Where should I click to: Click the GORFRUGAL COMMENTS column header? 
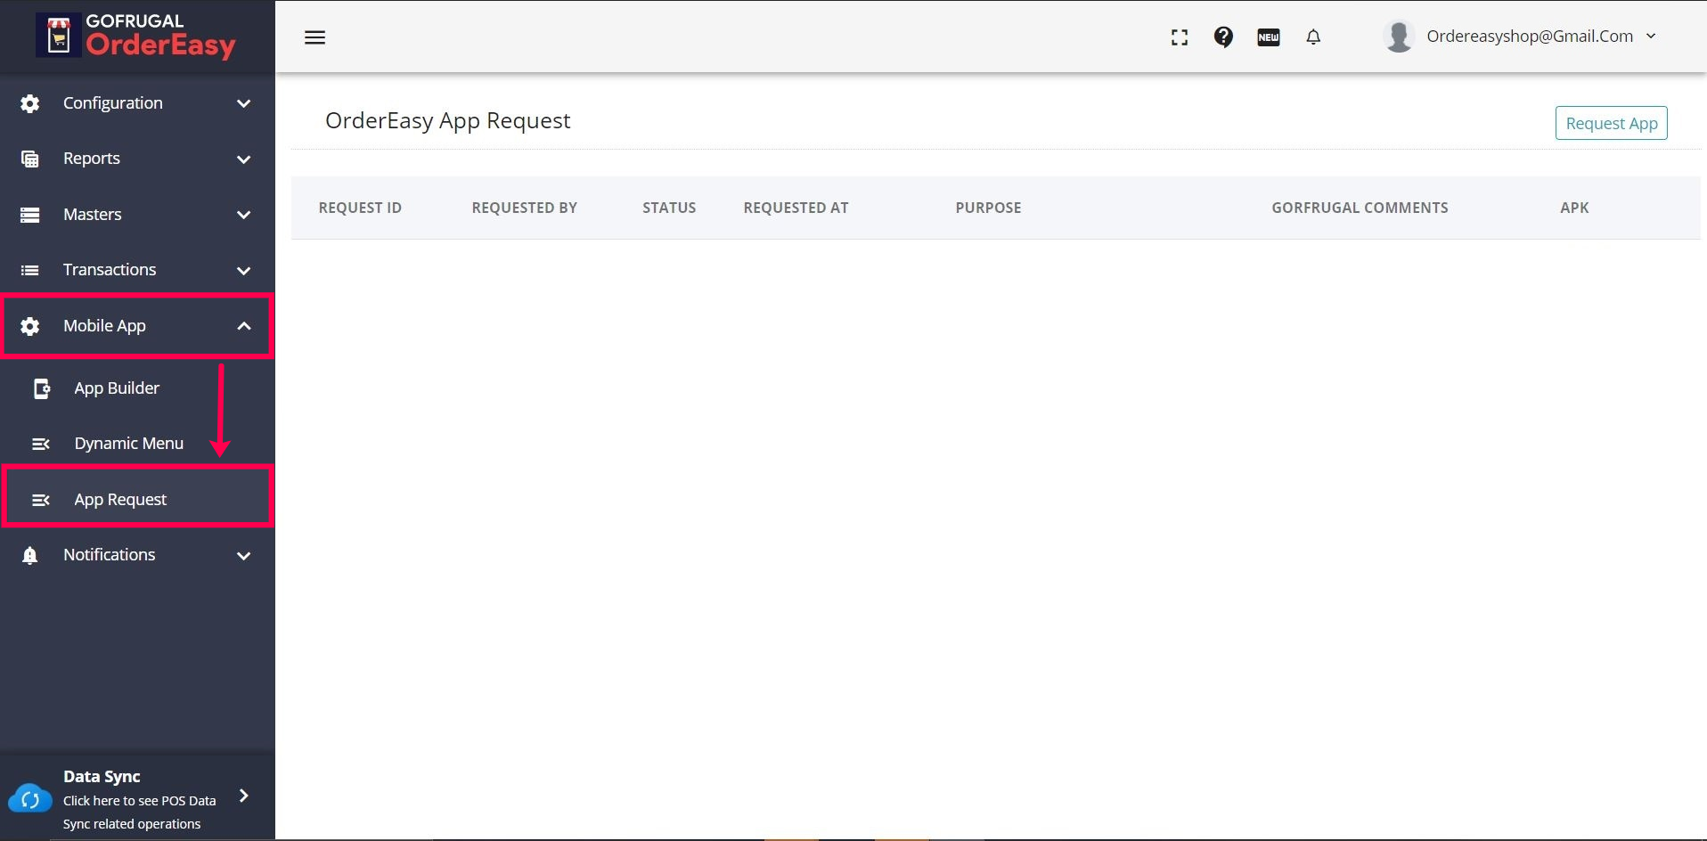[x=1360, y=208]
